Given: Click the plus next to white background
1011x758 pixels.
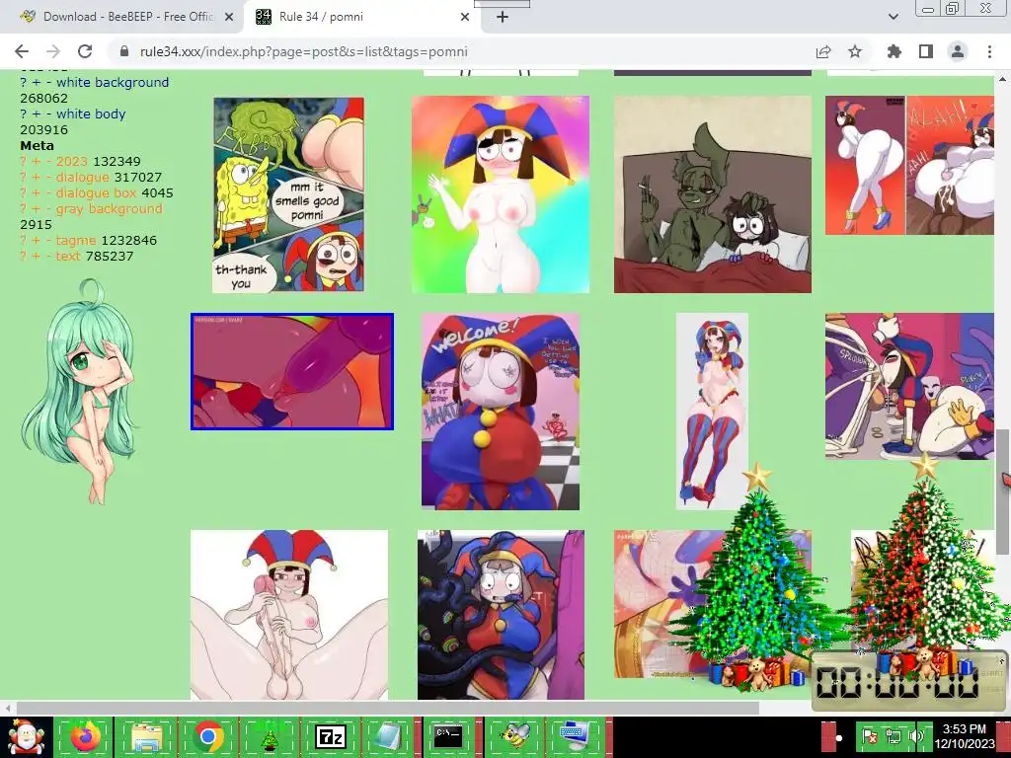Looking at the screenshot, I should 37,83.
